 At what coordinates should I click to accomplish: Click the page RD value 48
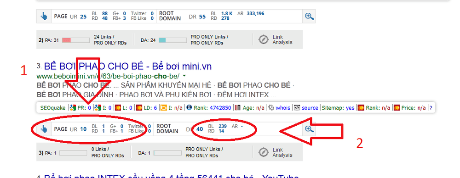point(105,18)
